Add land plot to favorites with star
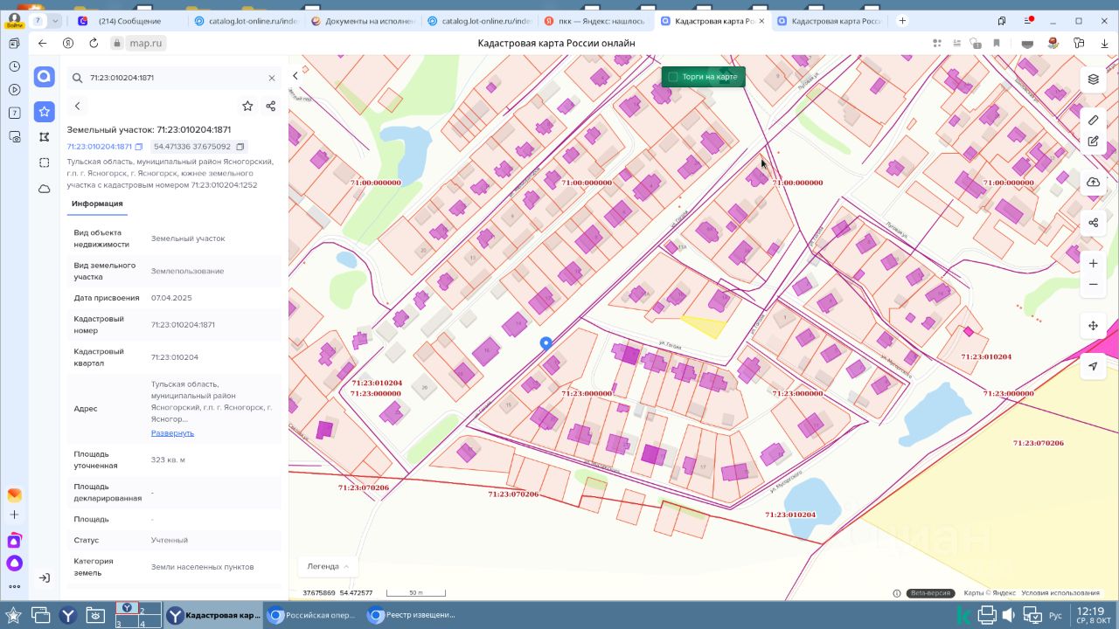 (x=247, y=106)
